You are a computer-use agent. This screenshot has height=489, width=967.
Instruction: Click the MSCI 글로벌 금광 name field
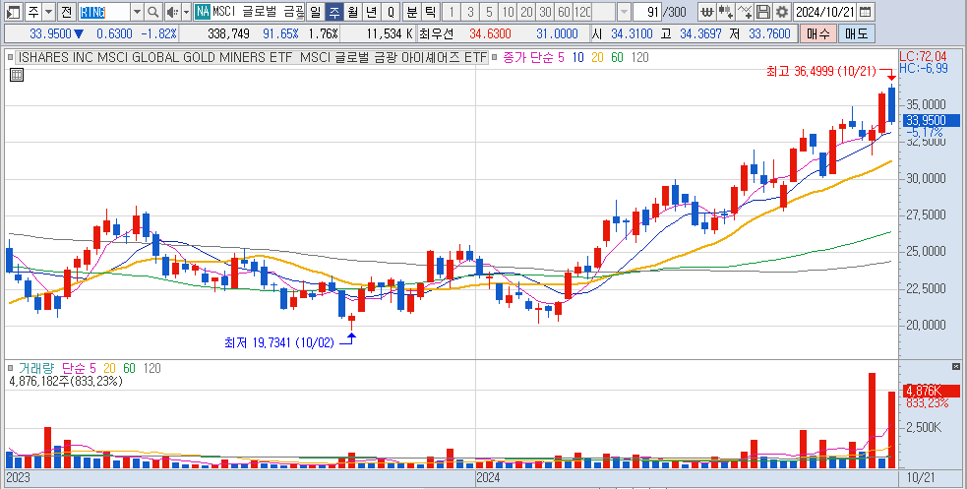[258, 11]
